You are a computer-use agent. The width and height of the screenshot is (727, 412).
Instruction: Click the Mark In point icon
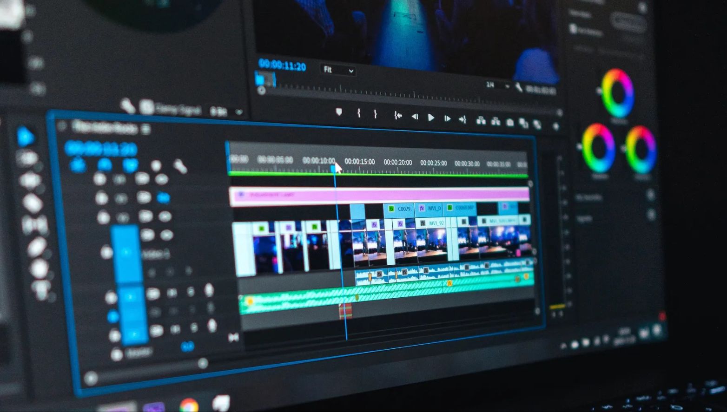tap(359, 114)
